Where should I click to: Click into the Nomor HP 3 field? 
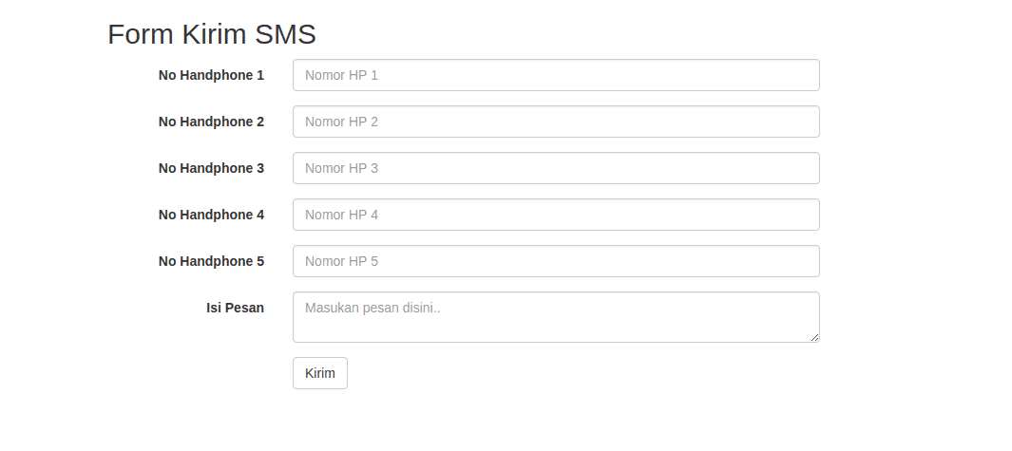(556, 168)
